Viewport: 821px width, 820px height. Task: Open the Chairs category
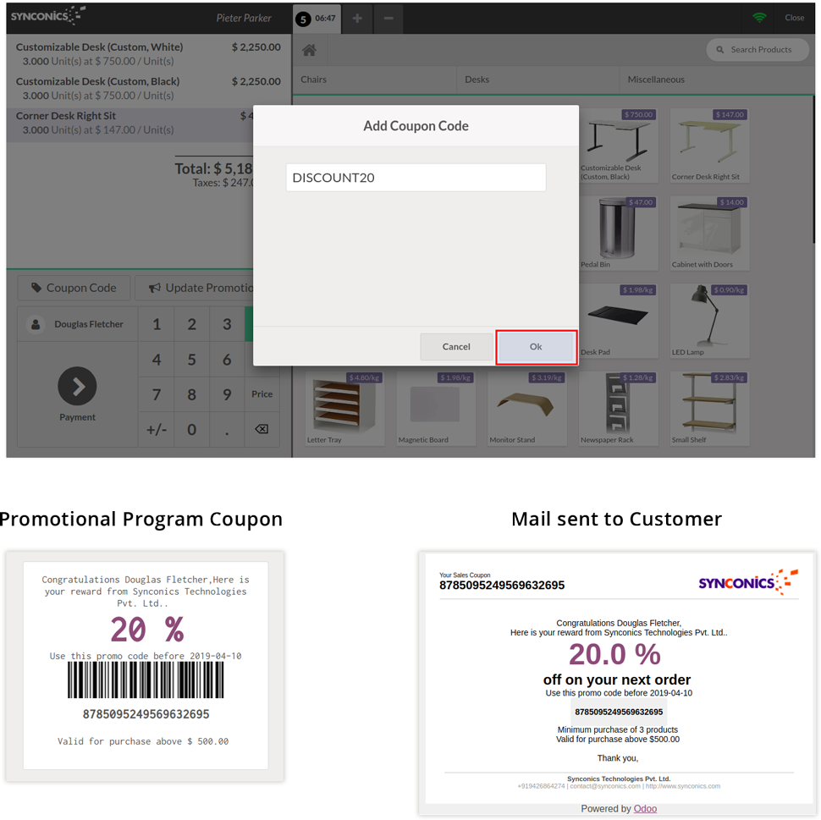coord(314,80)
